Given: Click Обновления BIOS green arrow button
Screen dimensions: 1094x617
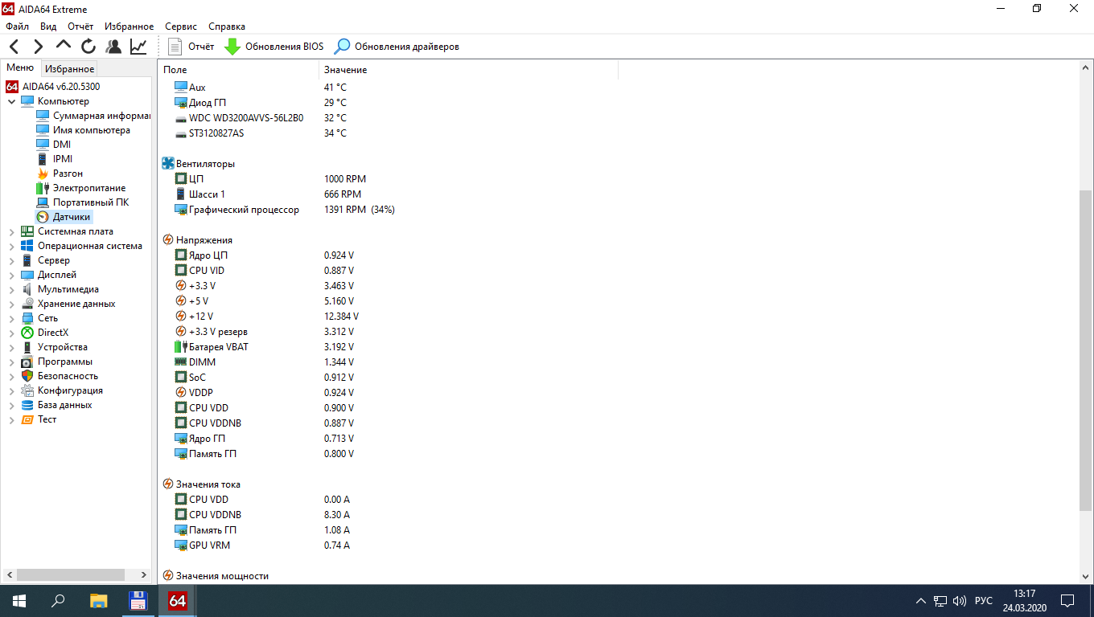Looking at the screenshot, I should (x=273, y=47).
